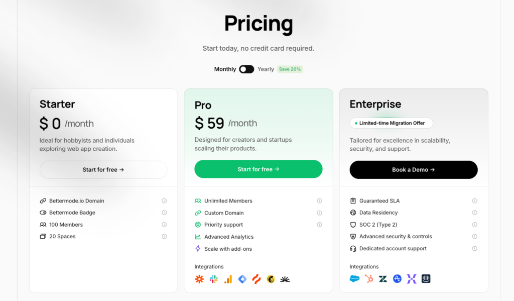Show info for Bettermode.io Domain feature
The height and width of the screenshot is (301, 514).
point(164,201)
